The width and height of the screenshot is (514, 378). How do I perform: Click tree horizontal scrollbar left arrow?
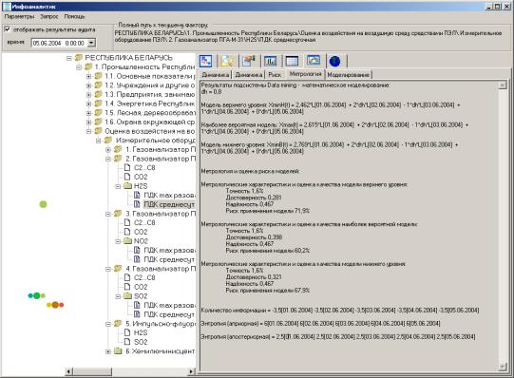click(x=68, y=371)
